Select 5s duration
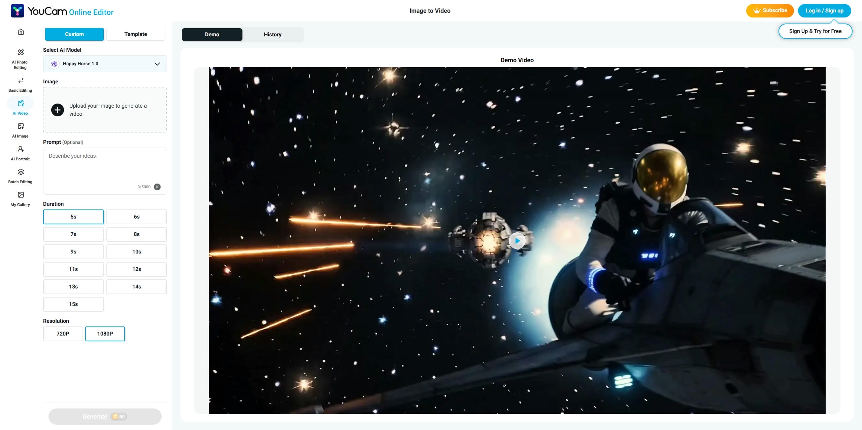This screenshot has height=430, width=862. pos(73,217)
